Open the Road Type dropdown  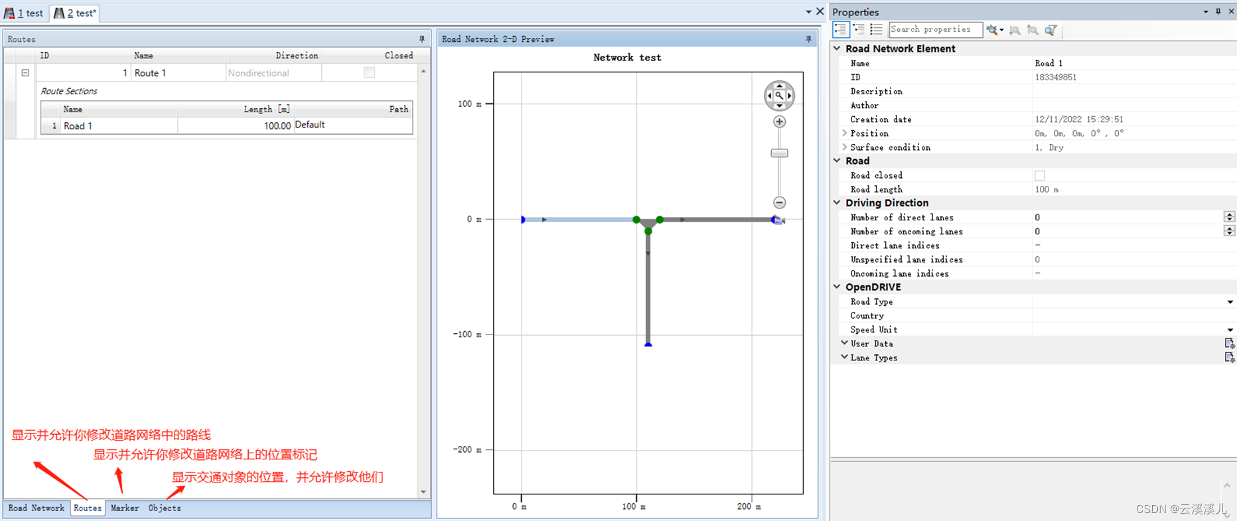pyautogui.click(x=1230, y=302)
